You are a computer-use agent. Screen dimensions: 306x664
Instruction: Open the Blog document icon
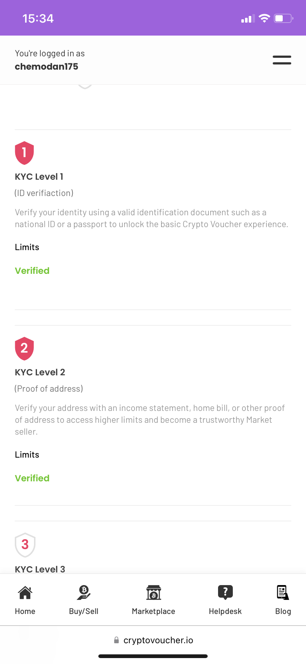(283, 592)
